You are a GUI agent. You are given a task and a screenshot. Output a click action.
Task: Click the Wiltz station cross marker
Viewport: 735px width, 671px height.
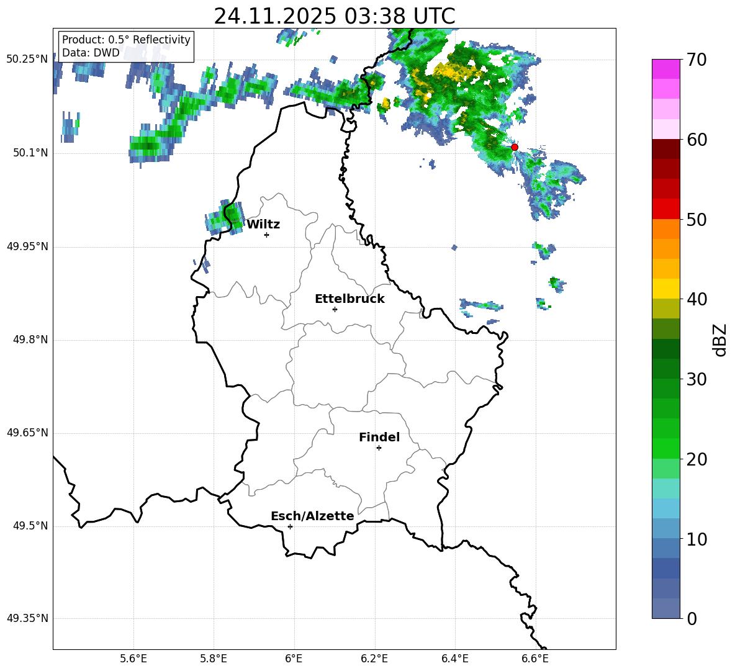[267, 235]
